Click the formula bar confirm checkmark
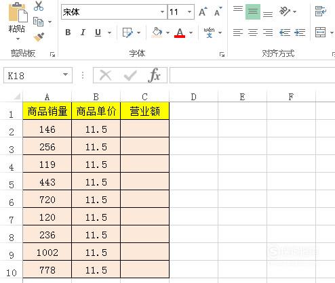This screenshot has width=335, height=283. point(130,76)
